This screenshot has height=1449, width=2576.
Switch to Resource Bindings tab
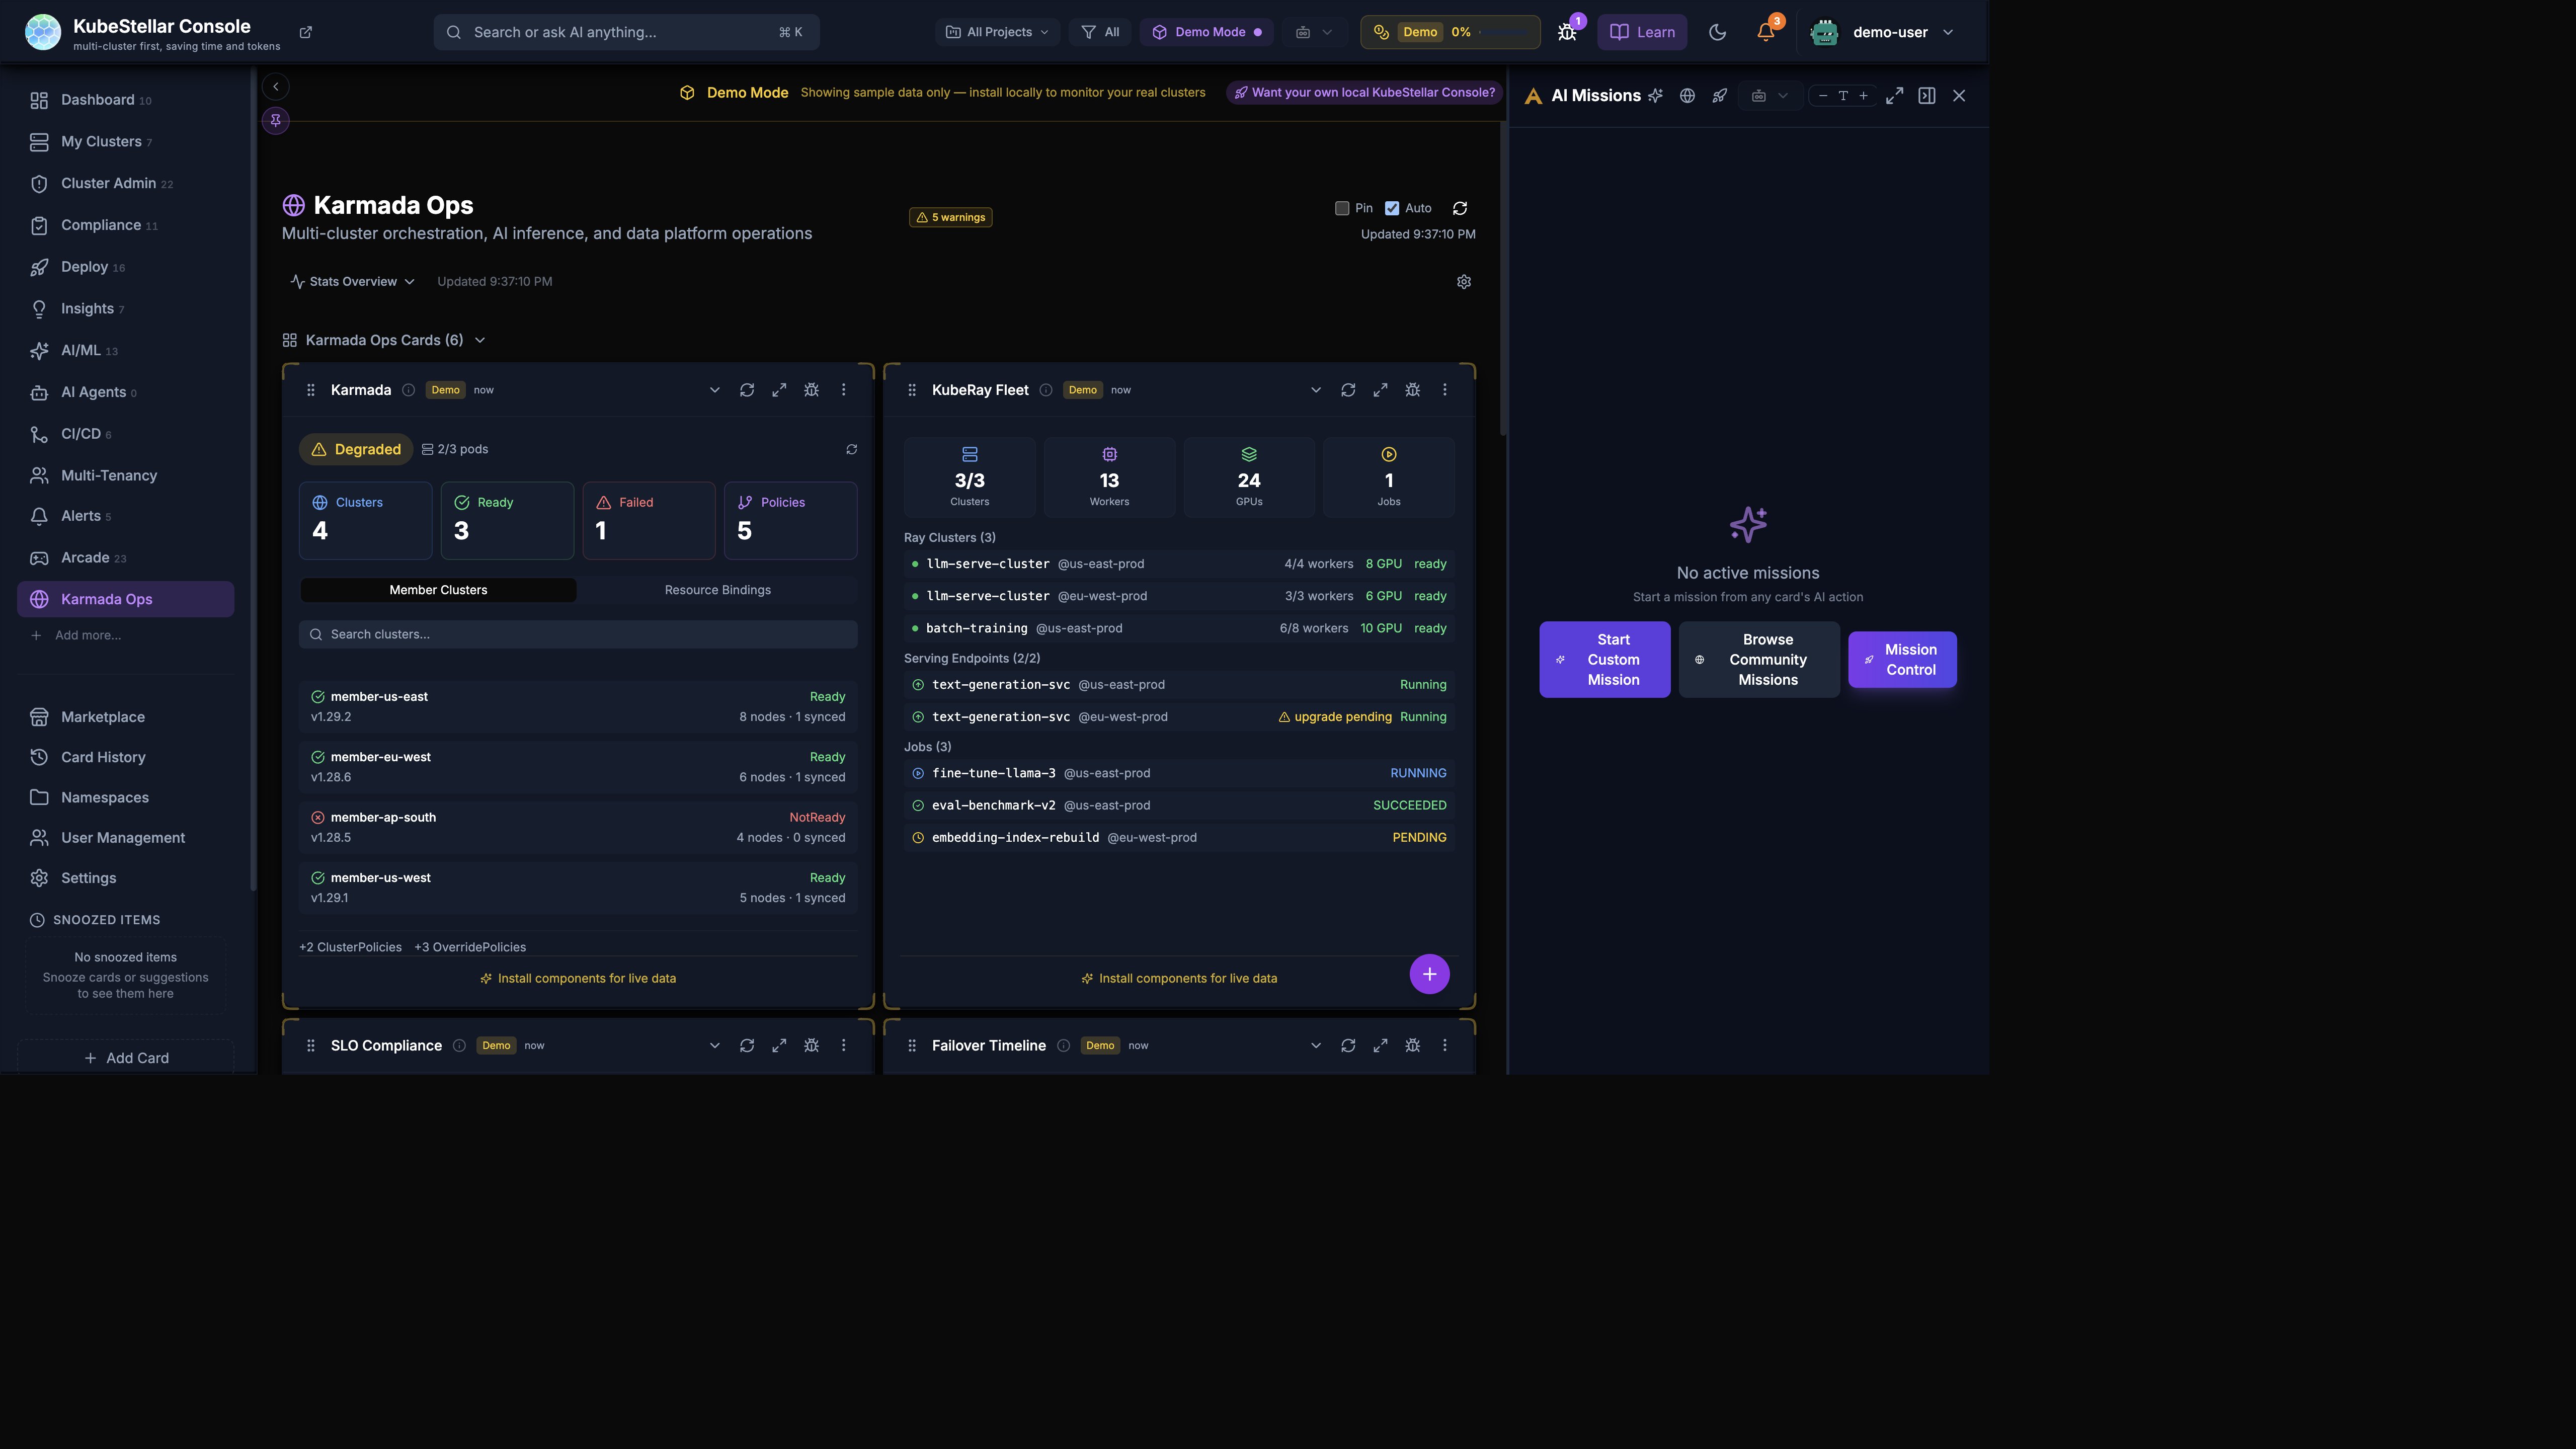[717, 590]
